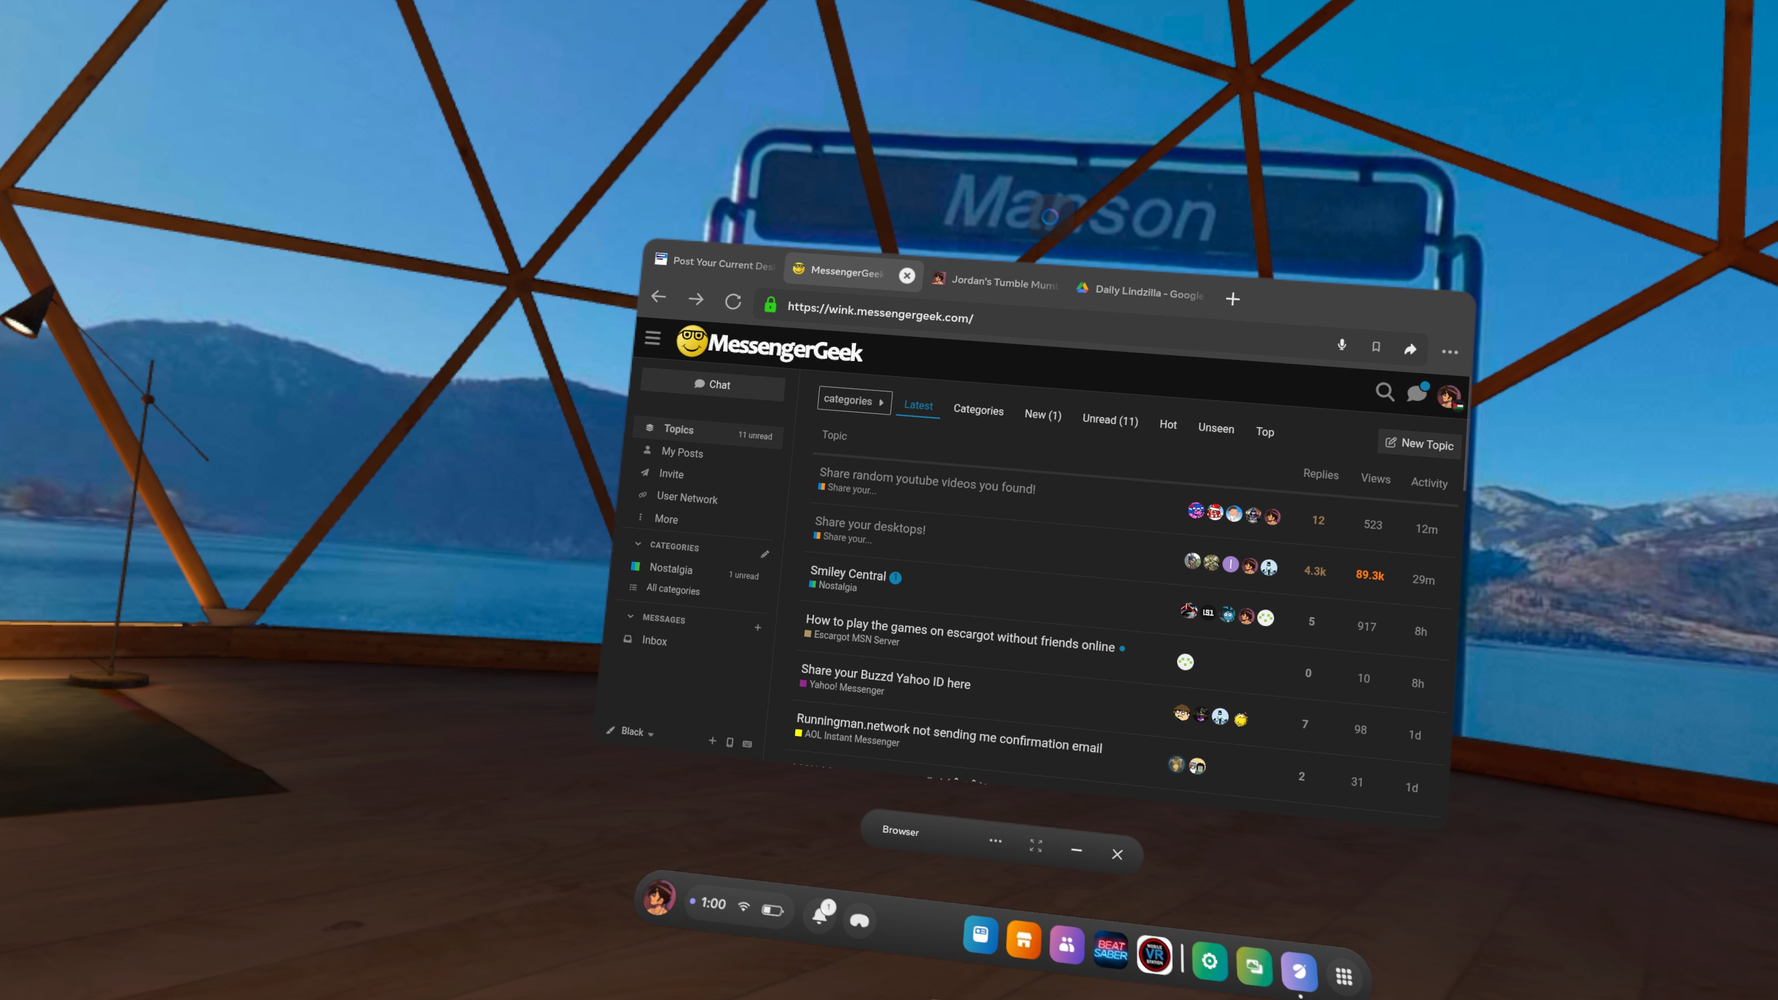
Task: Switch to the Categories tab
Action: (x=978, y=410)
